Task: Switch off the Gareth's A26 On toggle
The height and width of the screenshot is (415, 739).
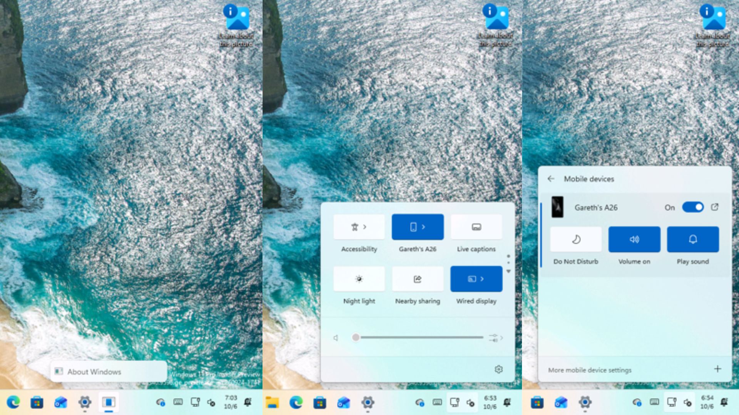Action: 693,207
